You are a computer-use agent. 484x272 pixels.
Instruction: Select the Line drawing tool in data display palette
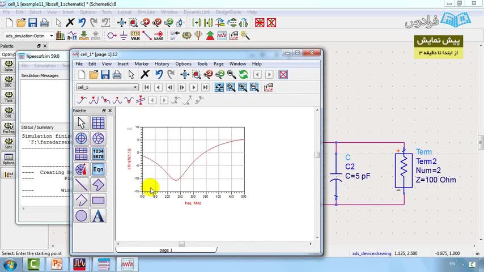pos(81,185)
